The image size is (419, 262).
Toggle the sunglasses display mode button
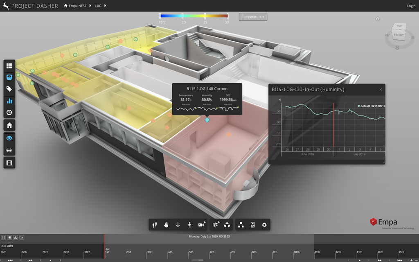click(9, 150)
